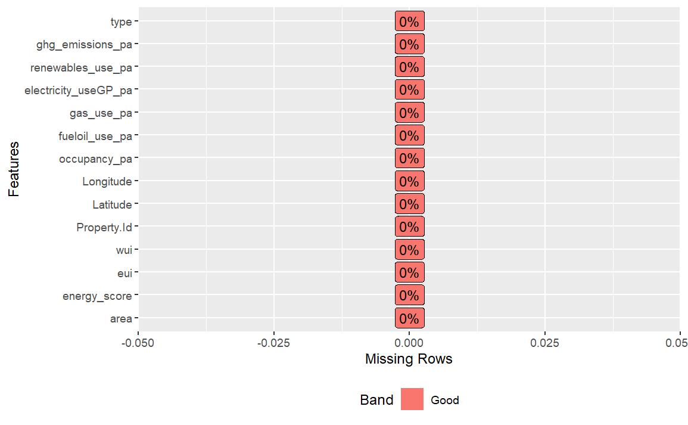This screenshot has width=688, height=425.
Task: Select the 0% box for Longitude
Action: [409, 181]
